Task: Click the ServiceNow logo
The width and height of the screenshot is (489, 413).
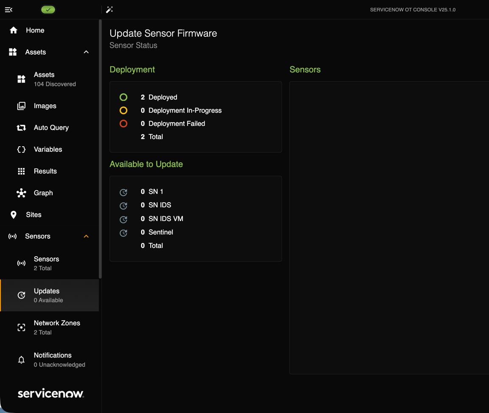Action: pos(51,393)
